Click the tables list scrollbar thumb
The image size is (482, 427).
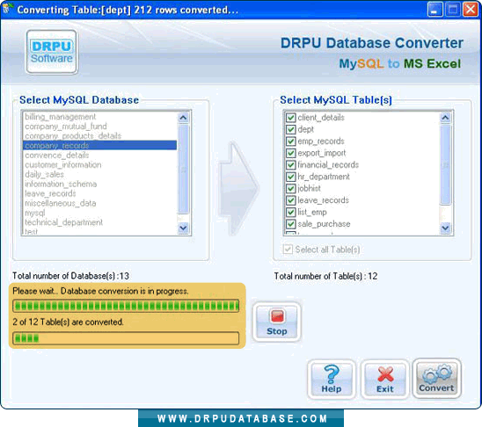(445, 165)
